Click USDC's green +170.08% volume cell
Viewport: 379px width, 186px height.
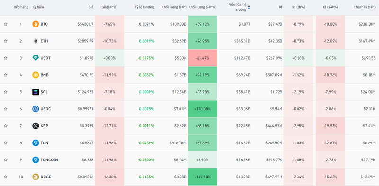(x=202, y=109)
